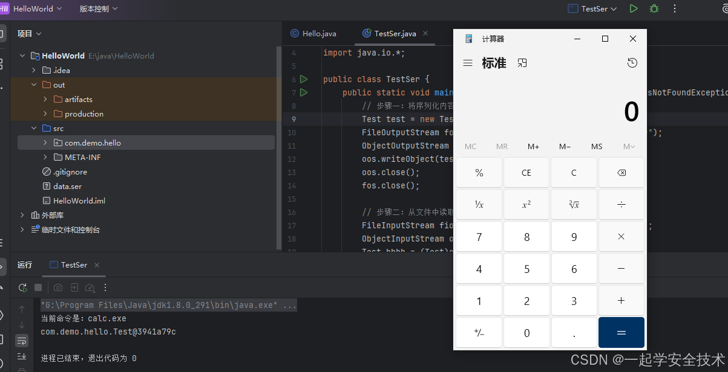The width and height of the screenshot is (728, 372).
Task: Open the TestSer run configuration dropdown
Action: [x=592, y=8]
